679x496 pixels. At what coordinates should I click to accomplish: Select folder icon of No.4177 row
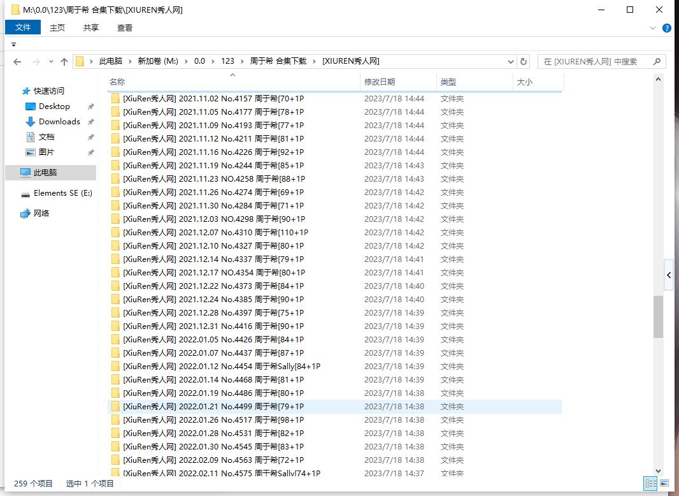point(115,112)
